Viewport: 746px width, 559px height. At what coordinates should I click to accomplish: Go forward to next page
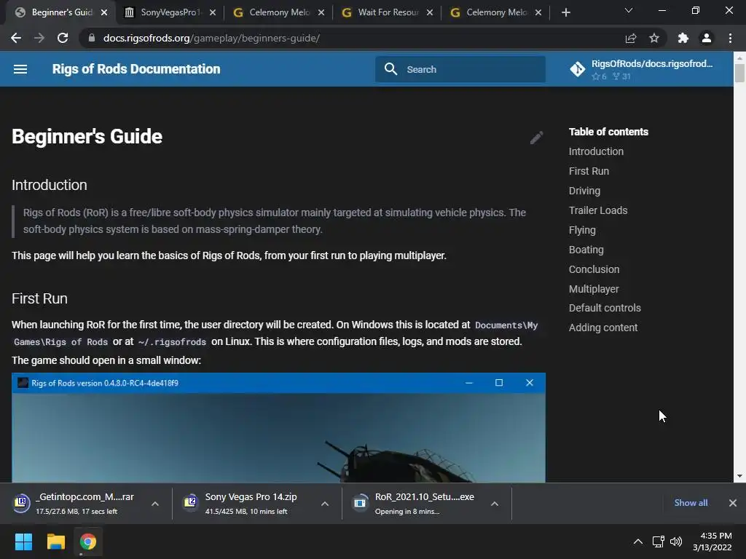click(39, 38)
